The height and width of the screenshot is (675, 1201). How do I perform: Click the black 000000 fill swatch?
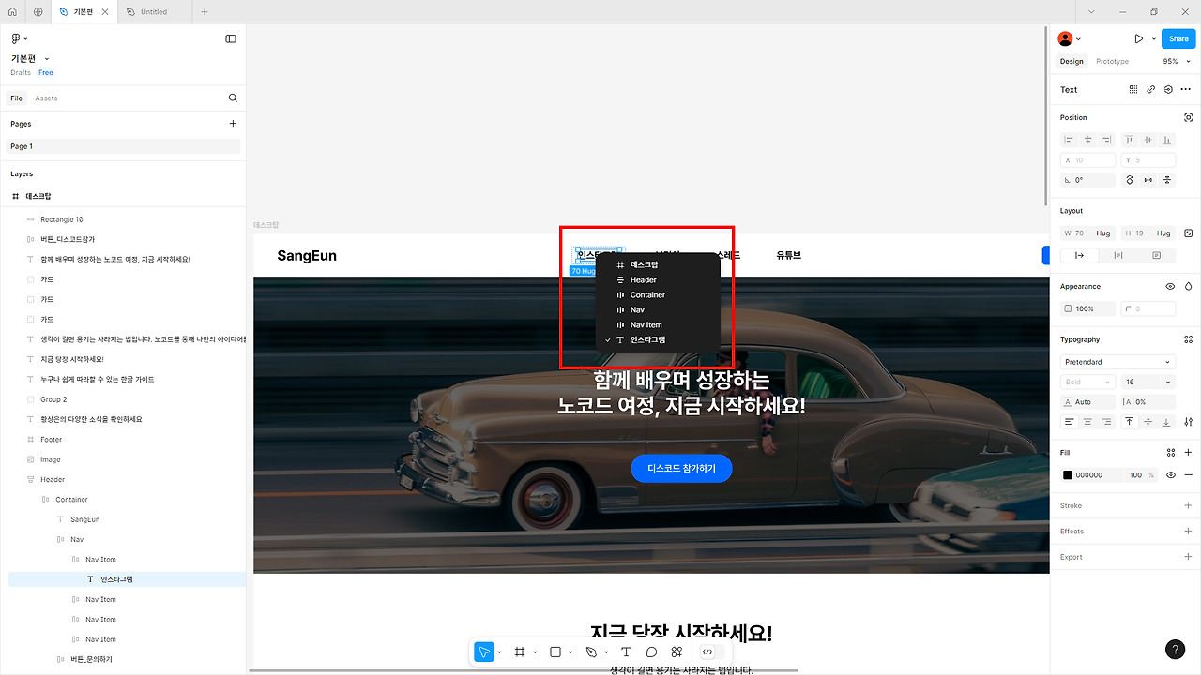pos(1068,475)
